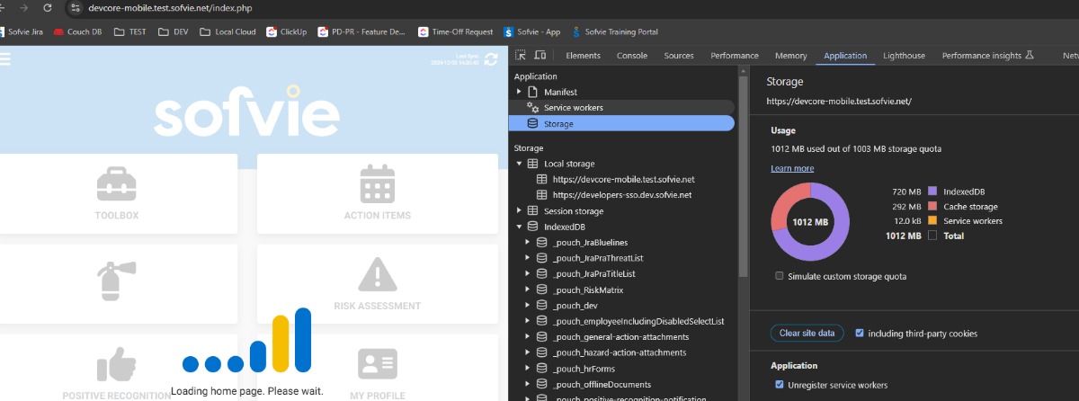
Task: Toggle the Unregister service workers checkbox
Action: click(779, 385)
